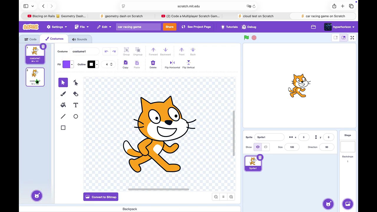Open the Blazing on Rails browser tab
Viewport: 377px width, 212px height.
(x=56, y=16)
